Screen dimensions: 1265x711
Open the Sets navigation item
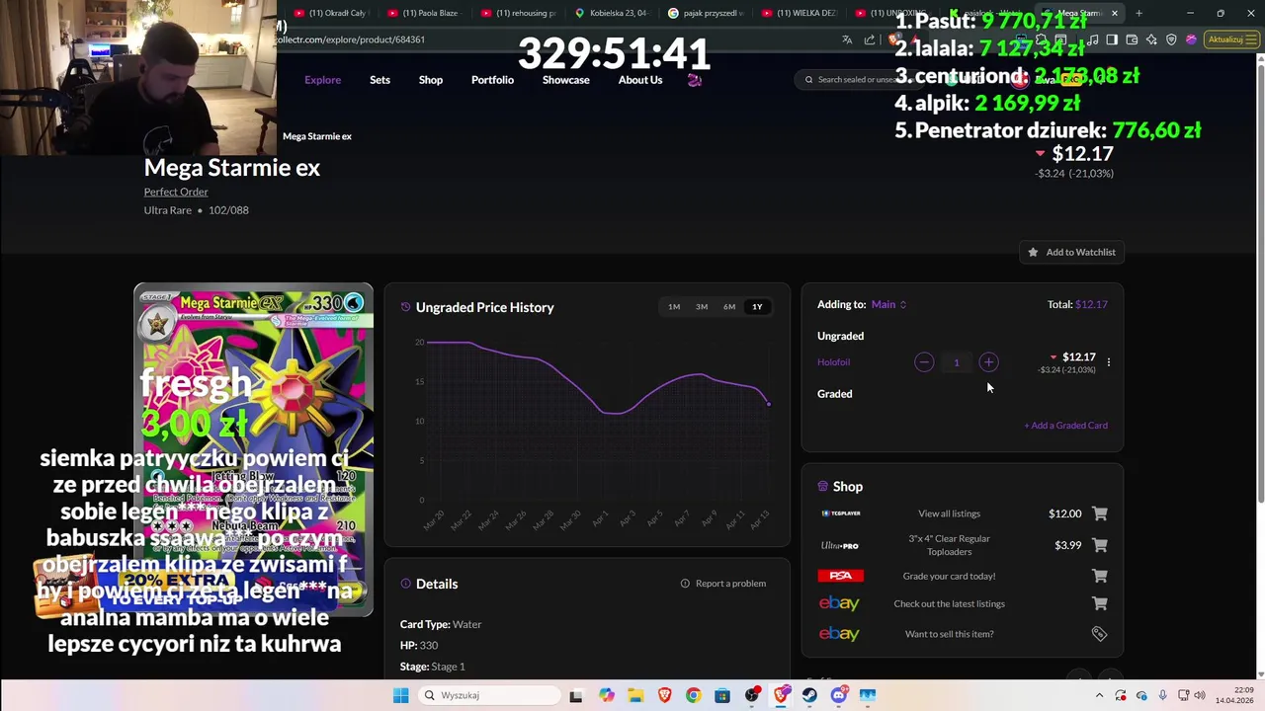pos(379,80)
